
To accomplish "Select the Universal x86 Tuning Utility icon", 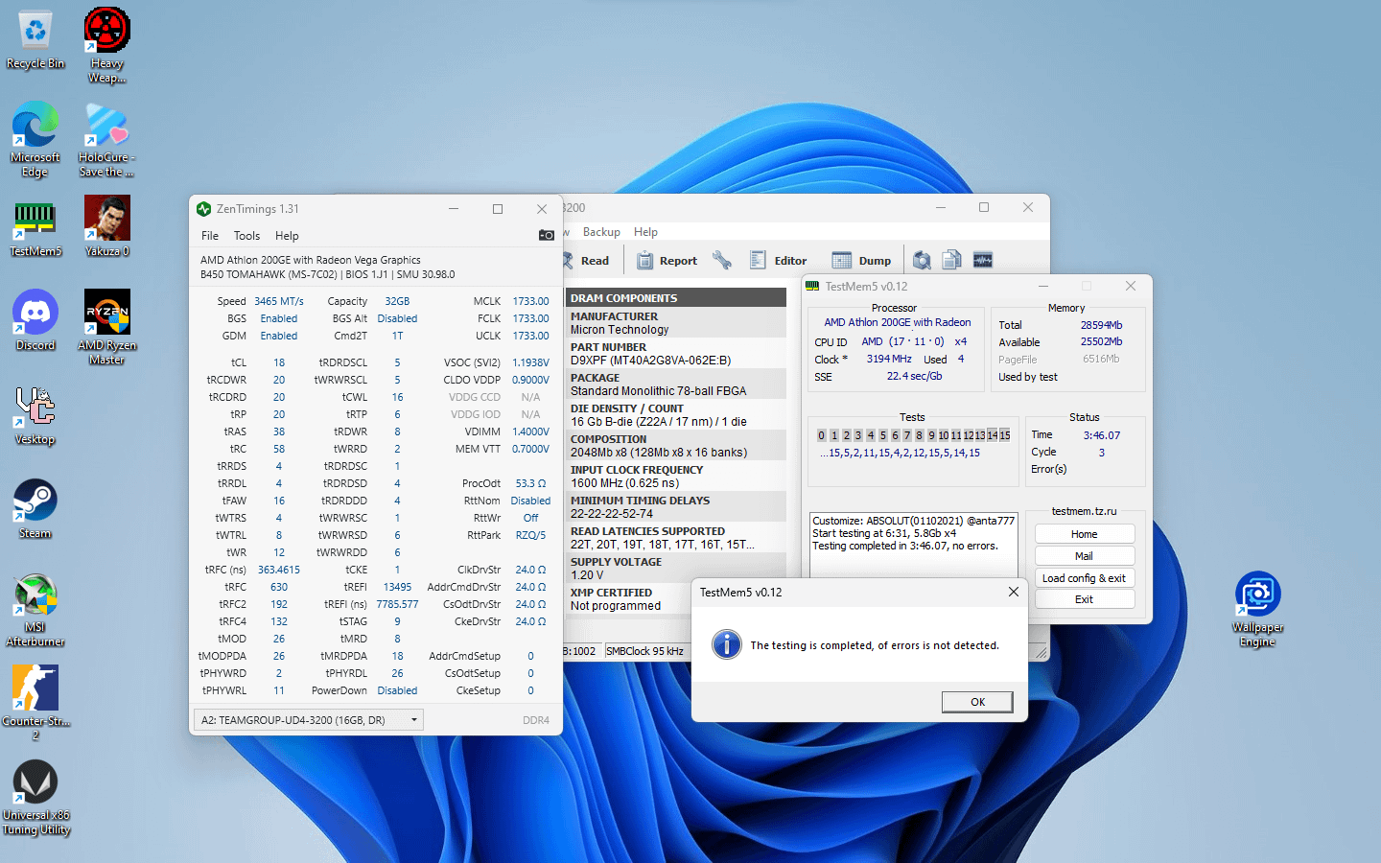I will pos(35,798).
